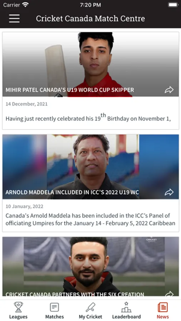Viewport: 181px width, 321px height.
Task: Open the Leaderboard tab label
Action: tap(126, 317)
